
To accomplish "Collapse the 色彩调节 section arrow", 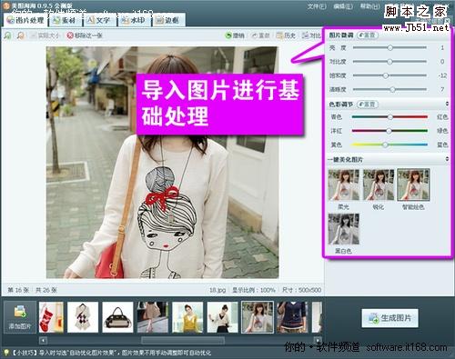I will 447,104.
